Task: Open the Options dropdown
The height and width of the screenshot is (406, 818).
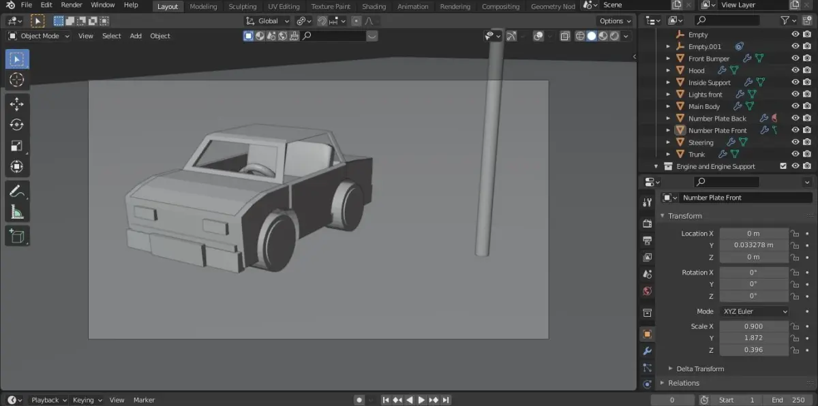Action: 614,21
